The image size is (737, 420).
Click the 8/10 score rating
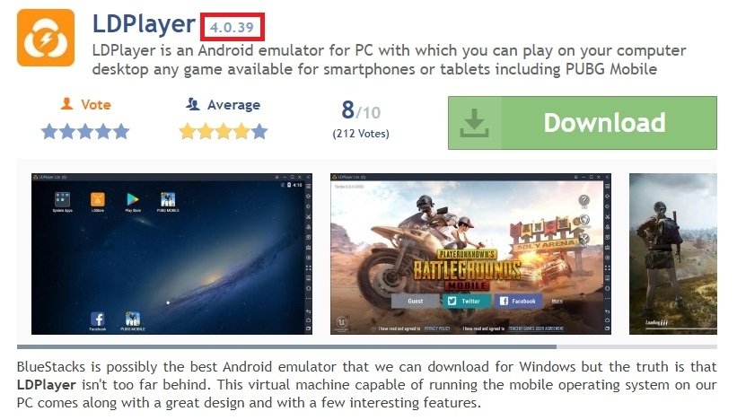pos(361,111)
